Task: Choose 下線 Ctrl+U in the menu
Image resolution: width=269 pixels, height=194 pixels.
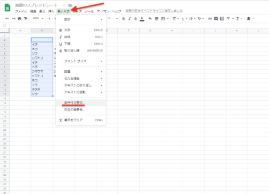Action: tap(81, 44)
